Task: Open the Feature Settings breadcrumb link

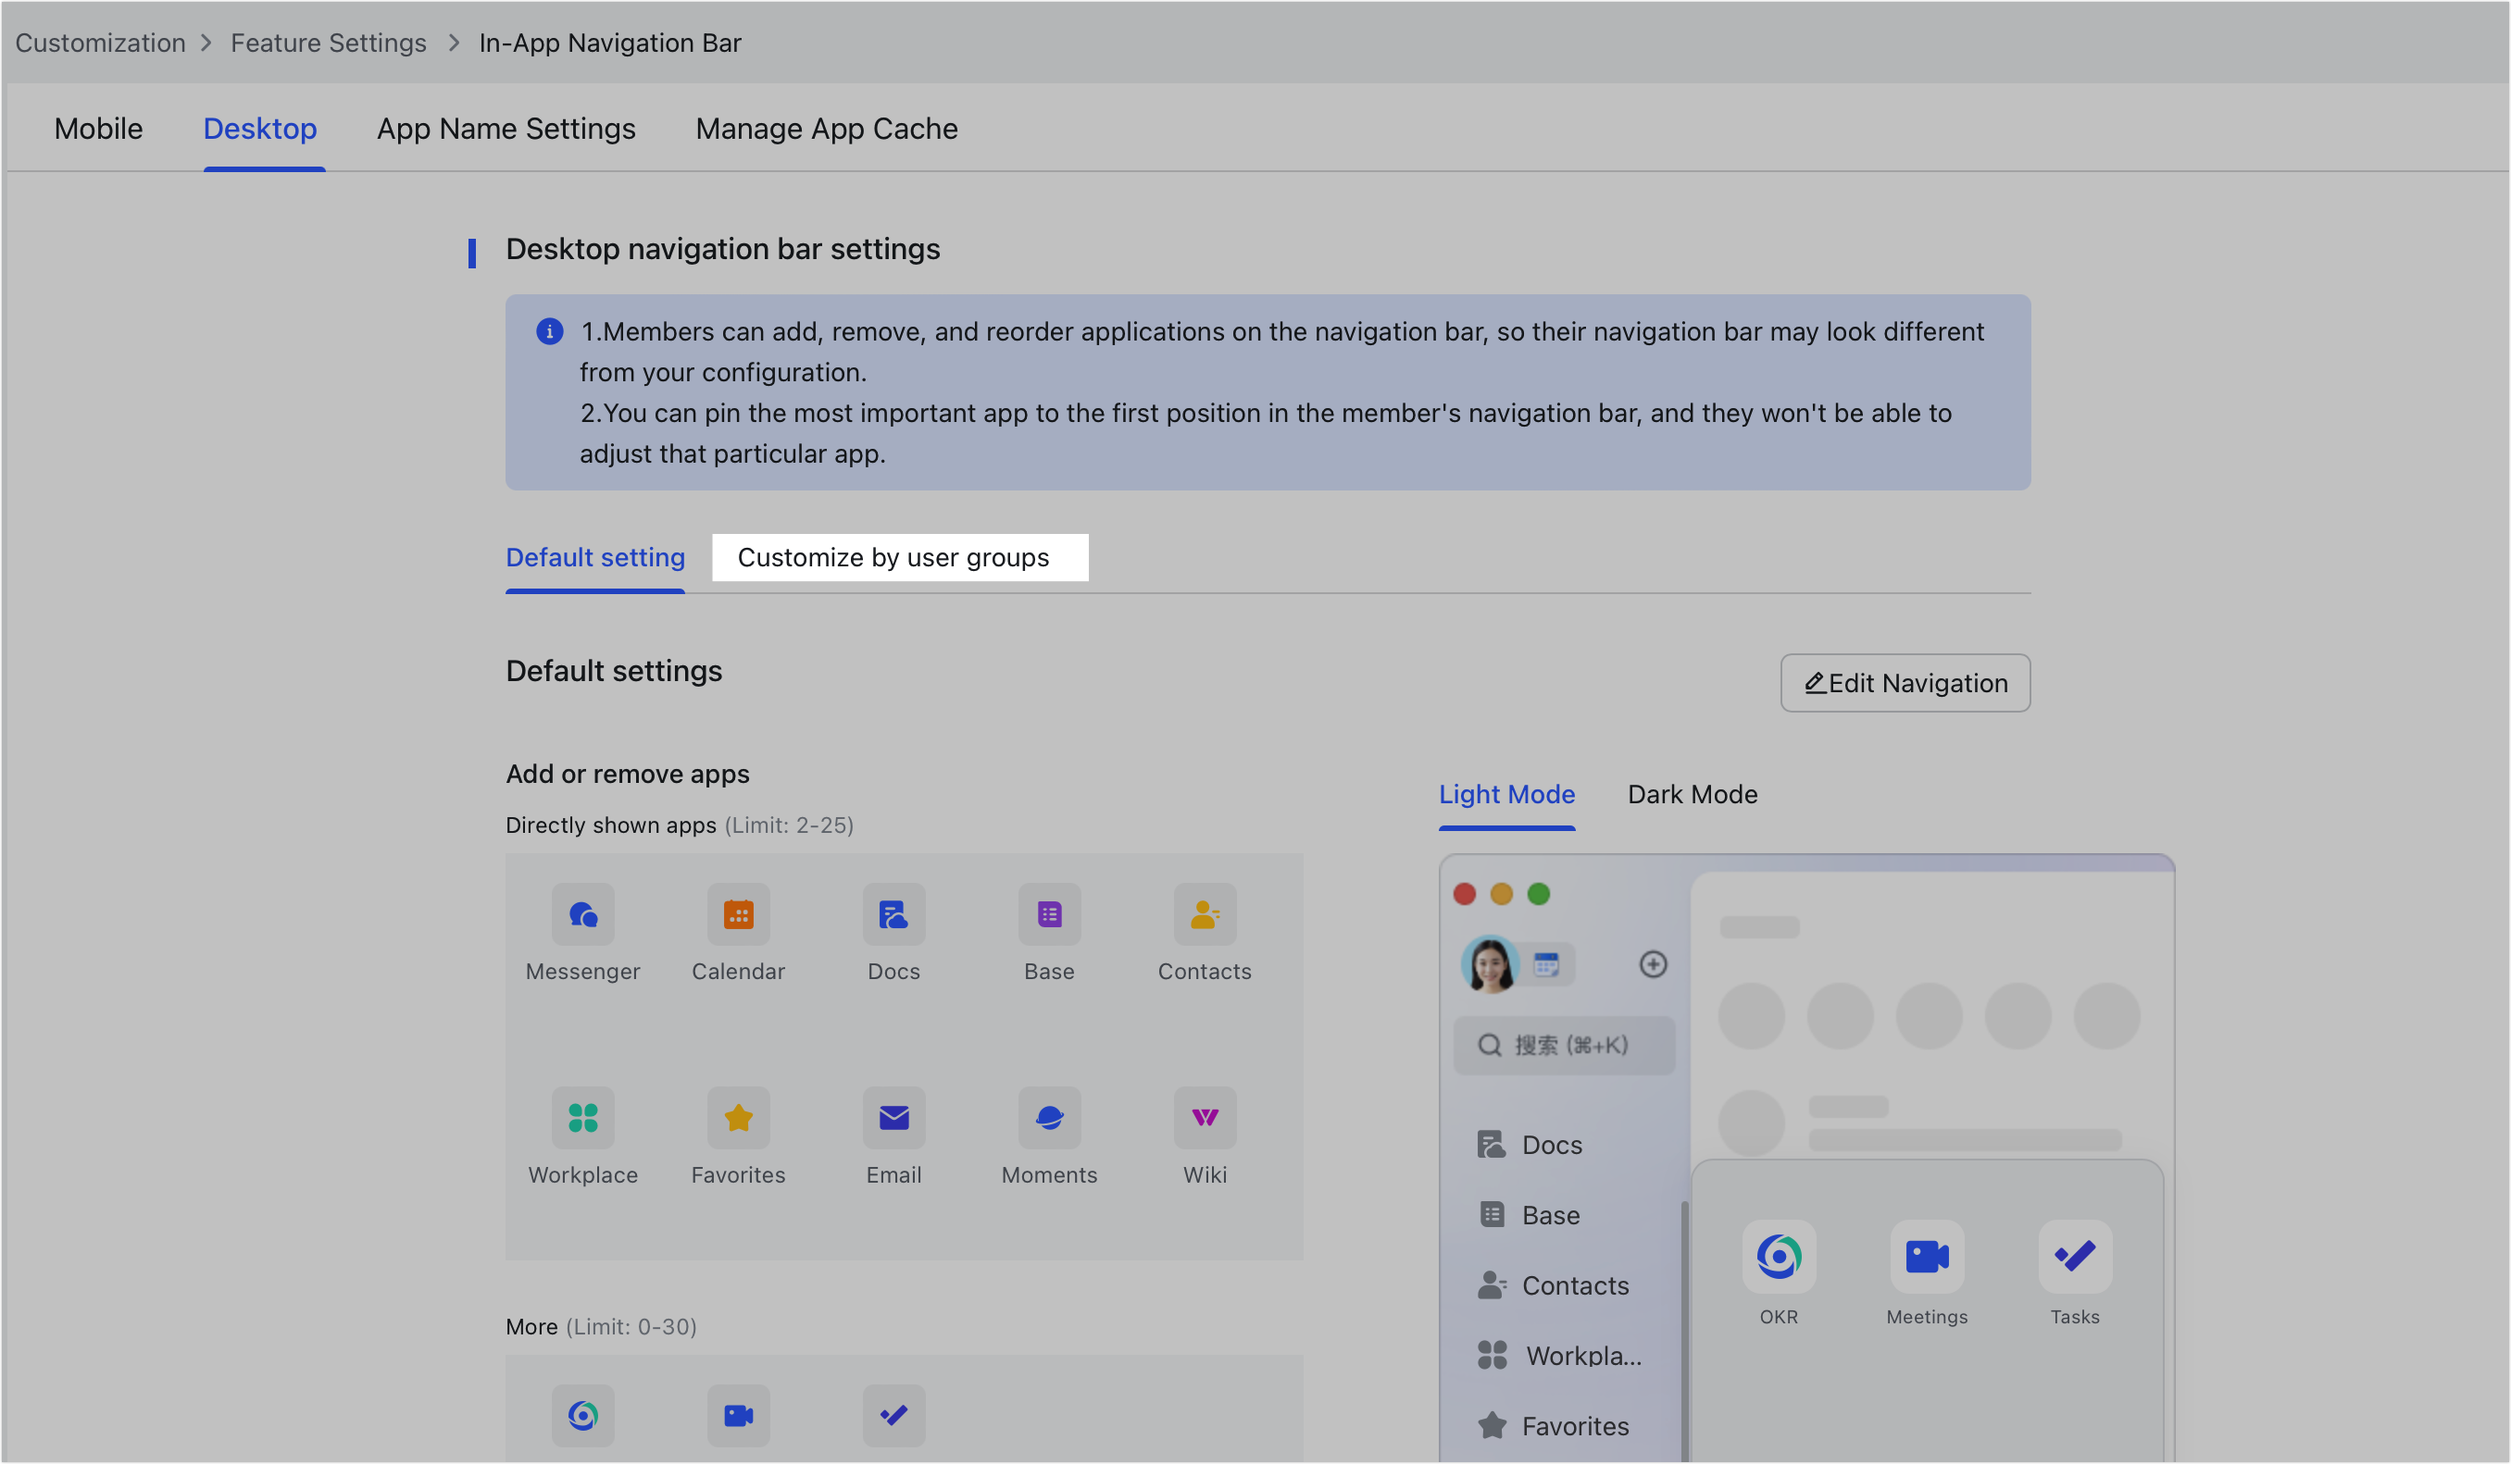Action: pyautogui.click(x=328, y=43)
